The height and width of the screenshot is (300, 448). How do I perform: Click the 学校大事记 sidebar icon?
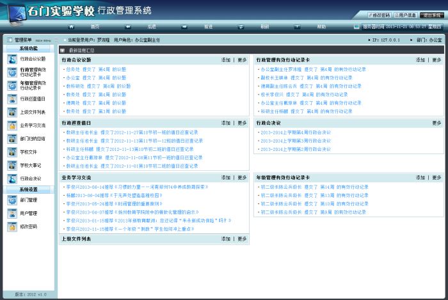click(x=12, y=166)
